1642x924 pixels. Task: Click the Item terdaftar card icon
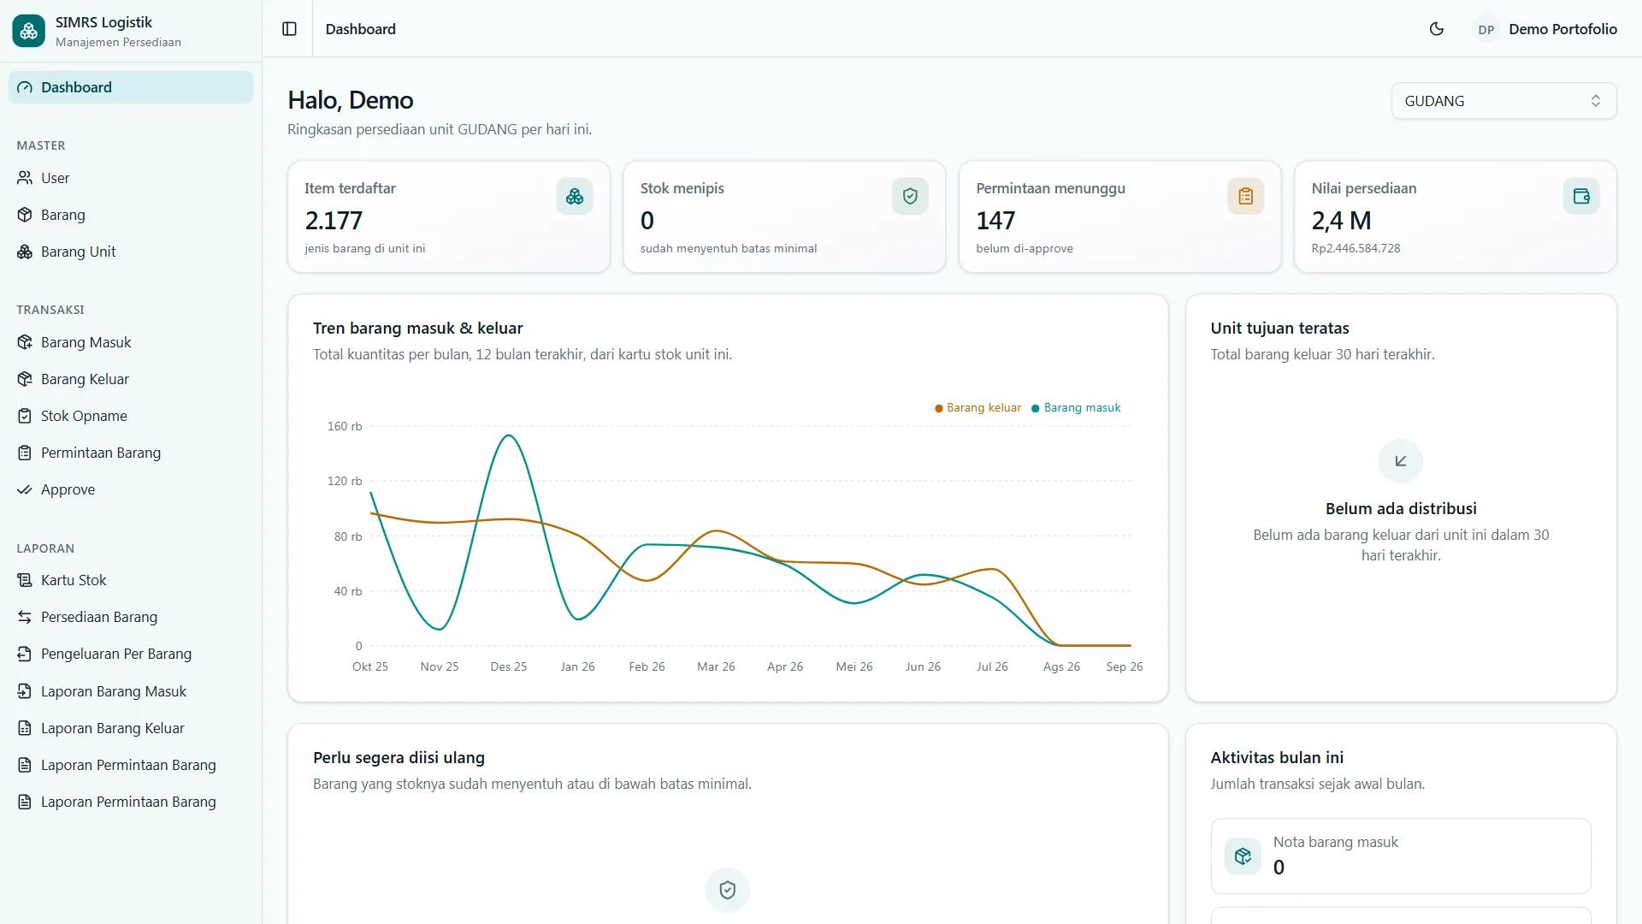click(x=575, y=196)
